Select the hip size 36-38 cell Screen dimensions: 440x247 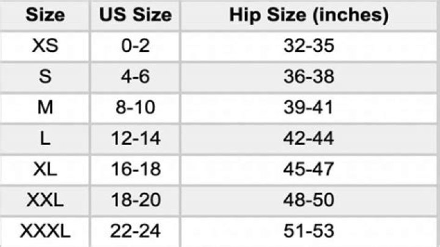click(x=309, y=77)
